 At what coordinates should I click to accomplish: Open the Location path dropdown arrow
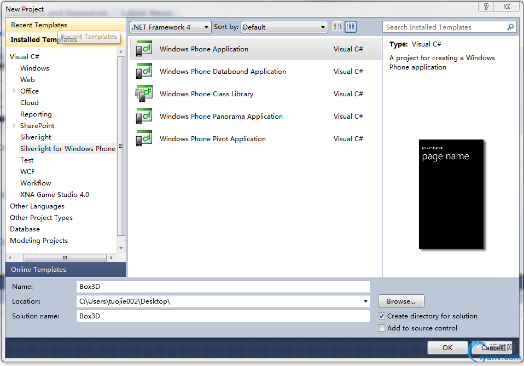tap(365, 301)
